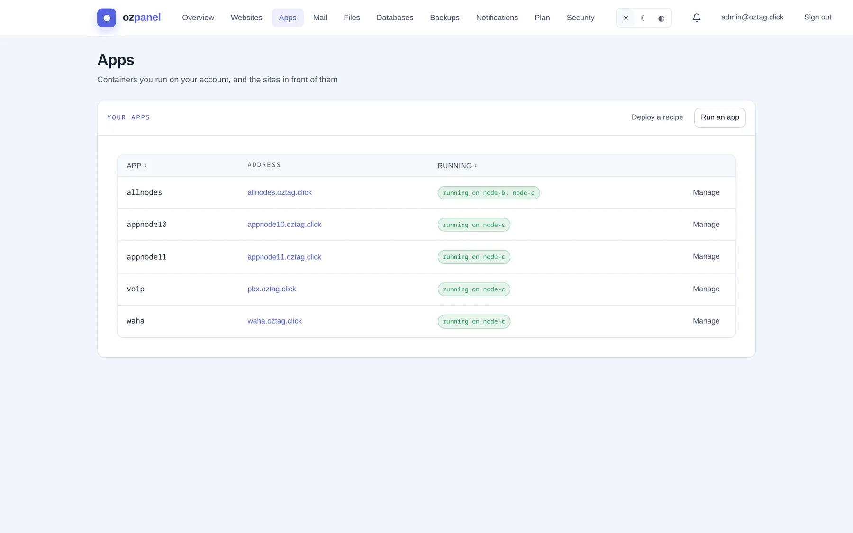Open the Overview tab
Screen dimensions: 853x533
click(x=198, y=18)
